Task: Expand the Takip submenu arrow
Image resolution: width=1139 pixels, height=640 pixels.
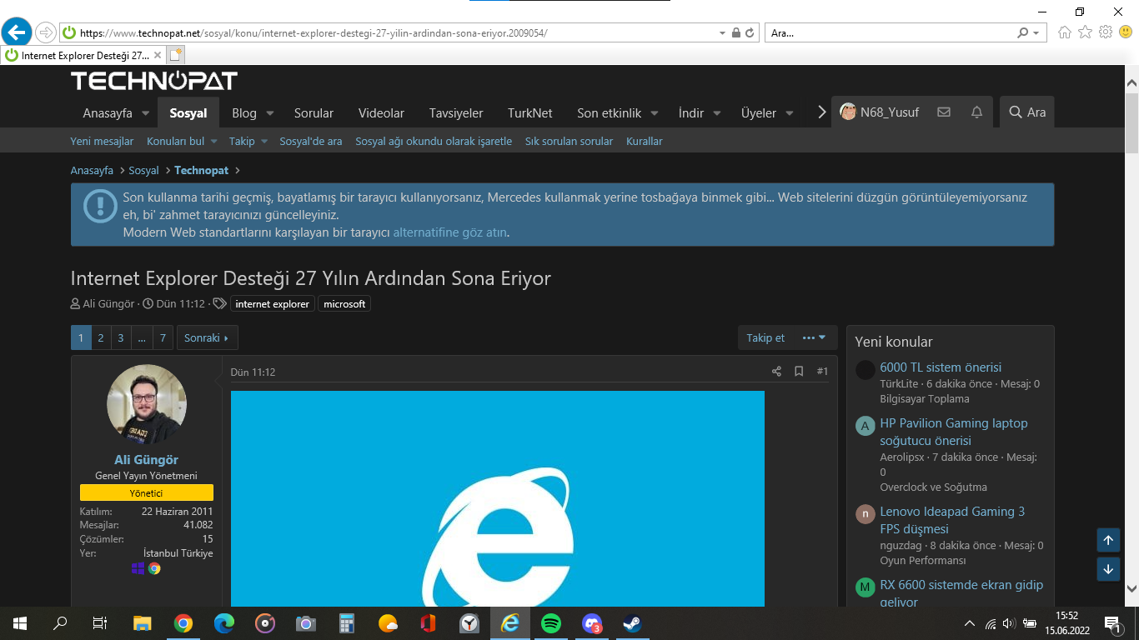Action: pos(264,142)
